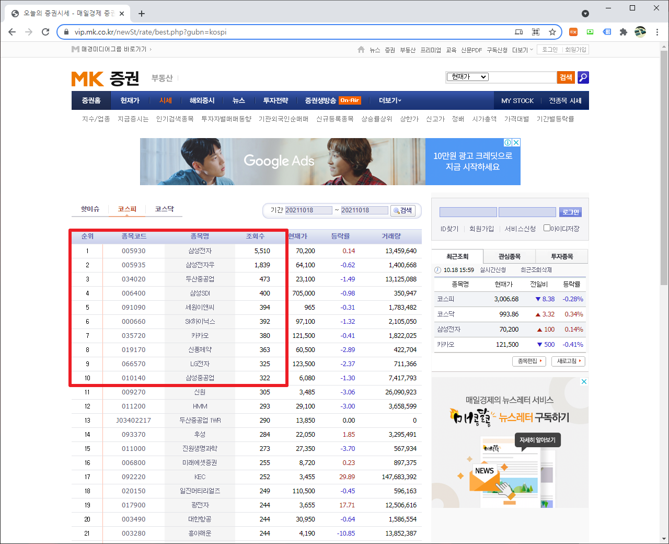Click stock code 034020
This screenshot has width=669, height=544.
tap(134, 279)
